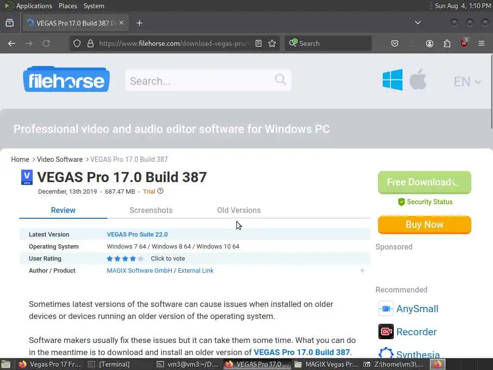Switch to the Screenshots tab
Image resolution: width=493 pixels, height=370 pixels.
(x=151, y=210)
